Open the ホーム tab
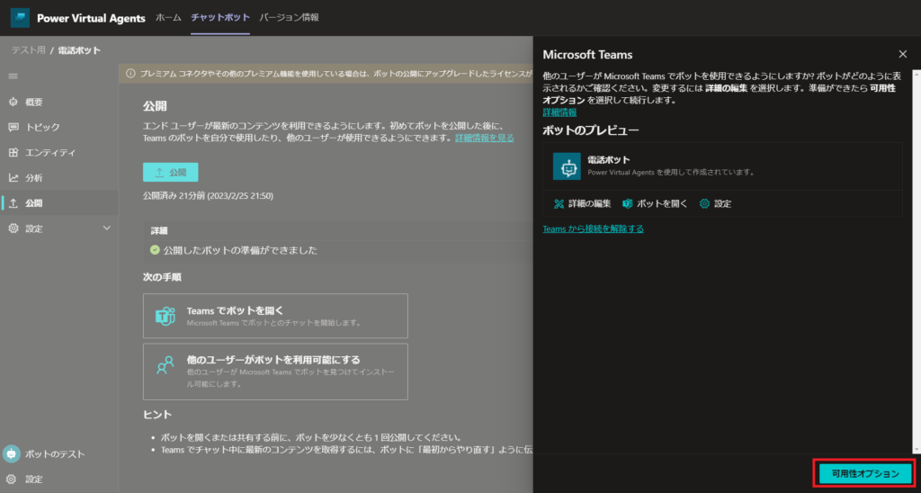 (168, 18)
